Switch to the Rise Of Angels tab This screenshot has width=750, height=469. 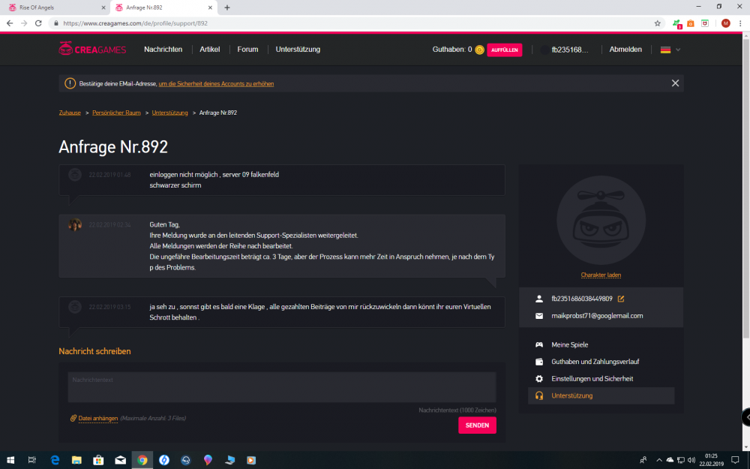(x=52, y=8)
